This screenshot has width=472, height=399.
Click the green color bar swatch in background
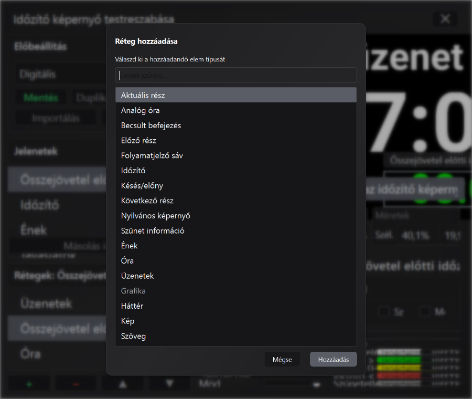(x=399, y=360)
